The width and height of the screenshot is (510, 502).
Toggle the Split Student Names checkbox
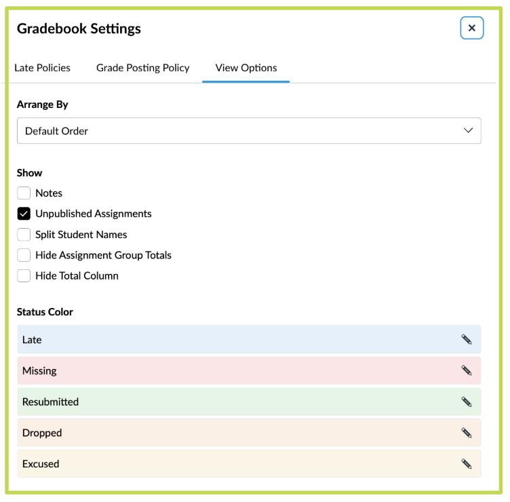pyautogui.click(x=24, y=235)
